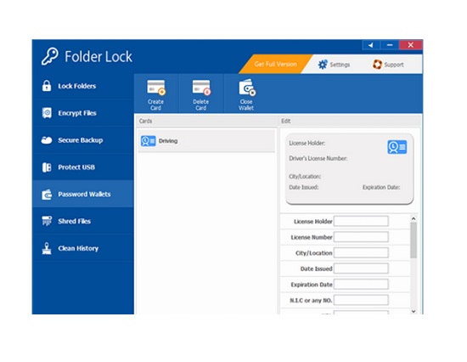Viewport: 467px width, 362px height.
Task: Go to Lock Folders section
Action: pos(83,86)
